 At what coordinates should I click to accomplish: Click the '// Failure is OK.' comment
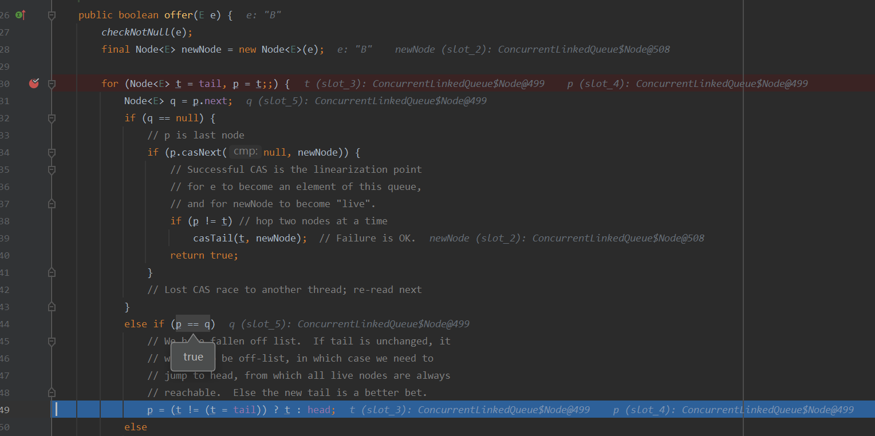tap(368, 238)
